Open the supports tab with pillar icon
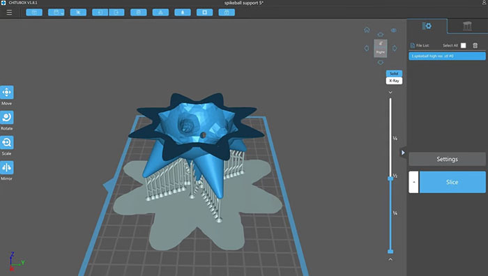 tap(467, 26)
